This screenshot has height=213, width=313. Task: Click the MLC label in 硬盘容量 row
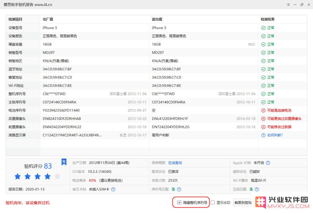tap(252, 44)
